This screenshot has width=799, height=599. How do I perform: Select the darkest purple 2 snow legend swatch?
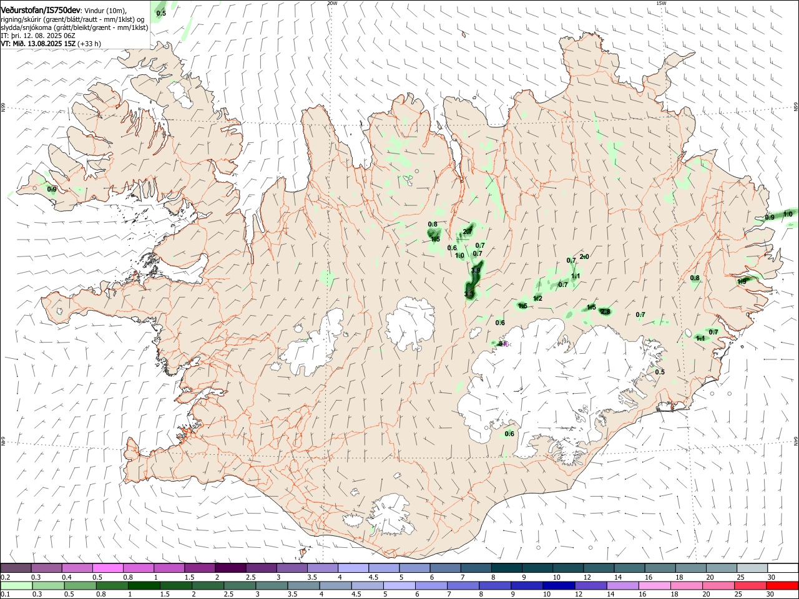[230, 568]
